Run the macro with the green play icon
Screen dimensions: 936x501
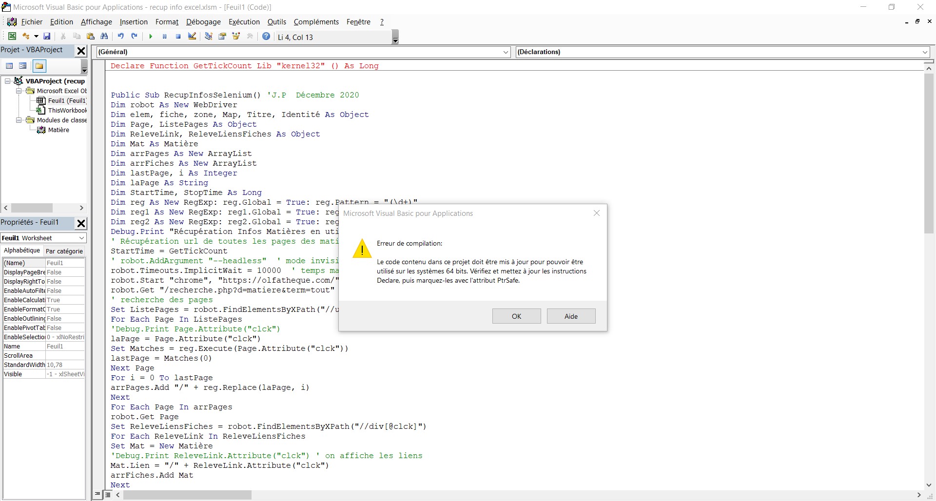click(x=151, y=37)
